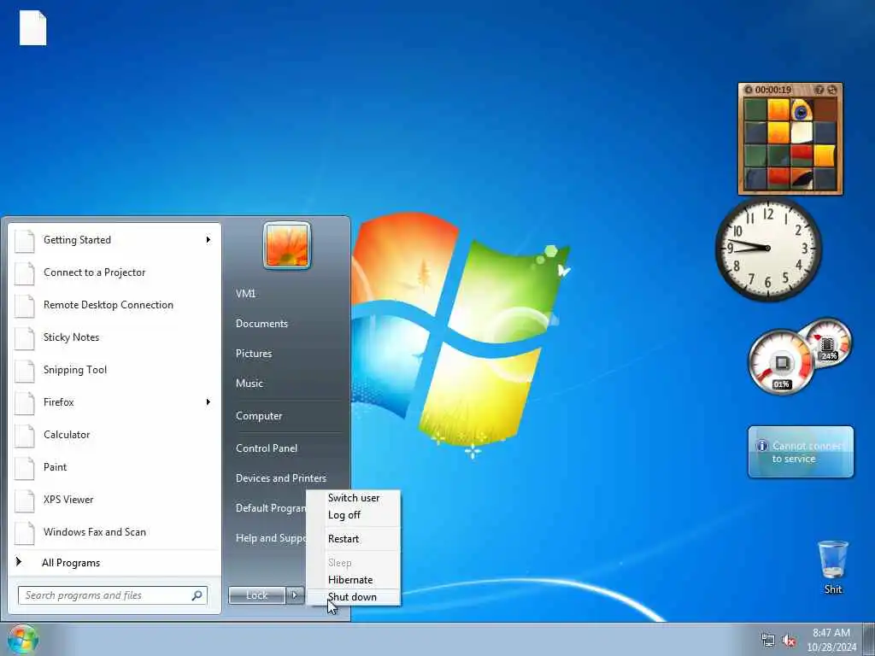Screen dimensions: 875x656
Task: Open Default Programs from Start menu
Action: click(271, 508)
